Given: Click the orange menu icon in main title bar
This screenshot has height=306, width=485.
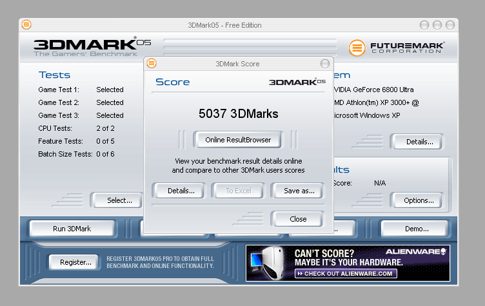Looking at the screenshot, I should coord(26,24).
